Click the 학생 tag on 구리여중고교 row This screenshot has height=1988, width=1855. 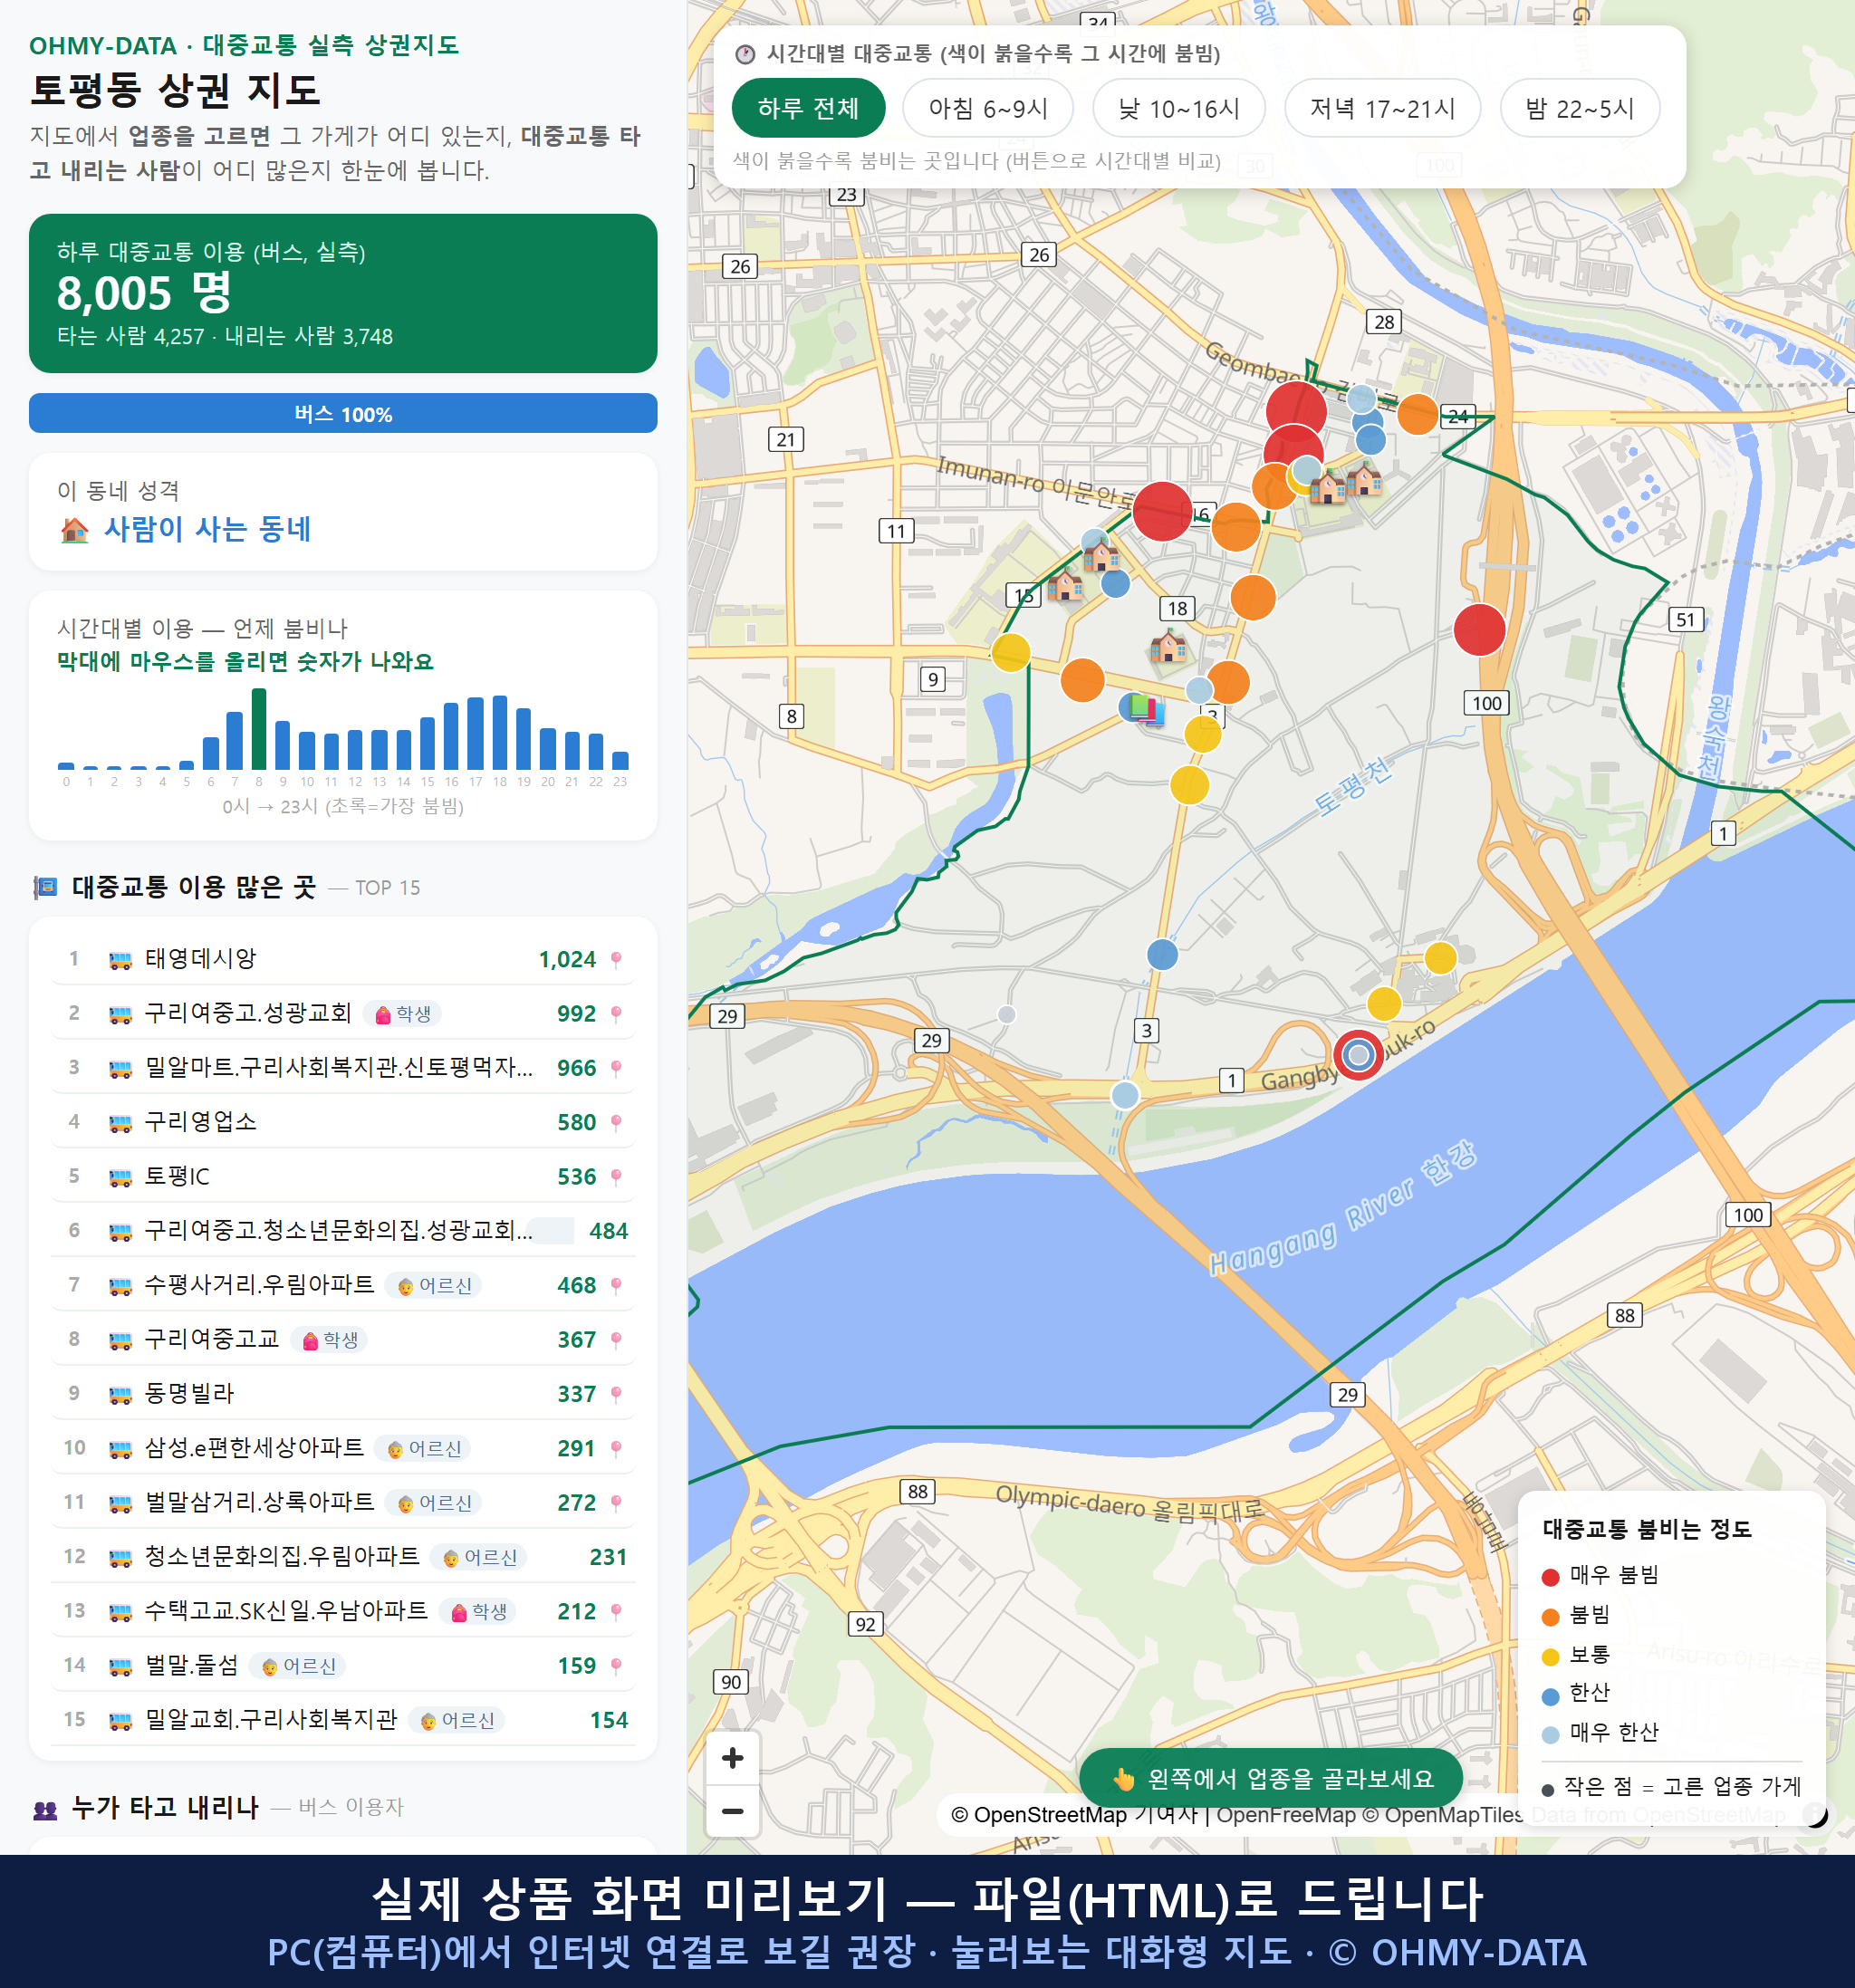coord(329,1340)
